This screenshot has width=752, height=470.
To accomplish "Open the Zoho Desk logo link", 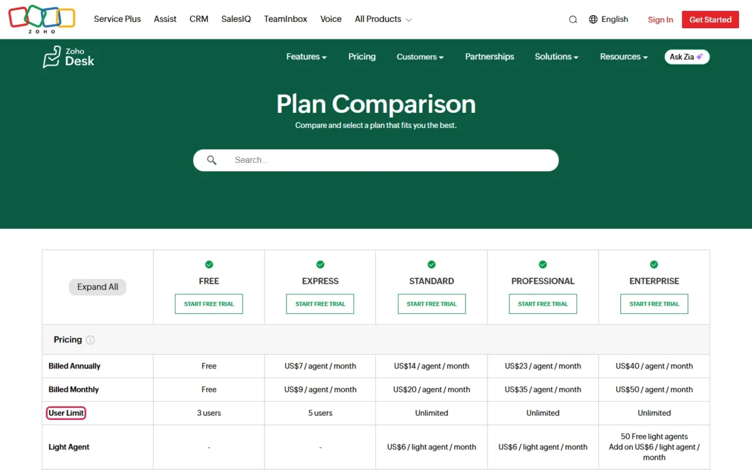I will click(69, 56).
